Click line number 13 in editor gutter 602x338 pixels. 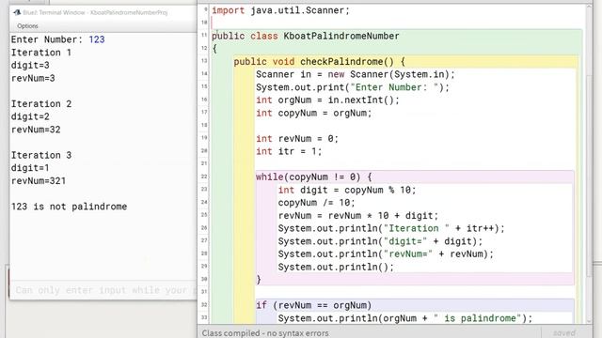[204, 61]
